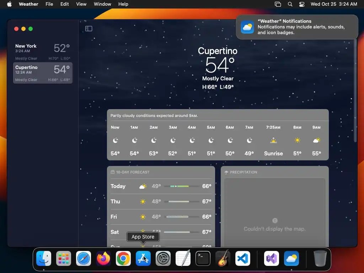Open Spotlight search in the menu bar
The width and height of the screenshot is (364, 273).
click(290, 4)
